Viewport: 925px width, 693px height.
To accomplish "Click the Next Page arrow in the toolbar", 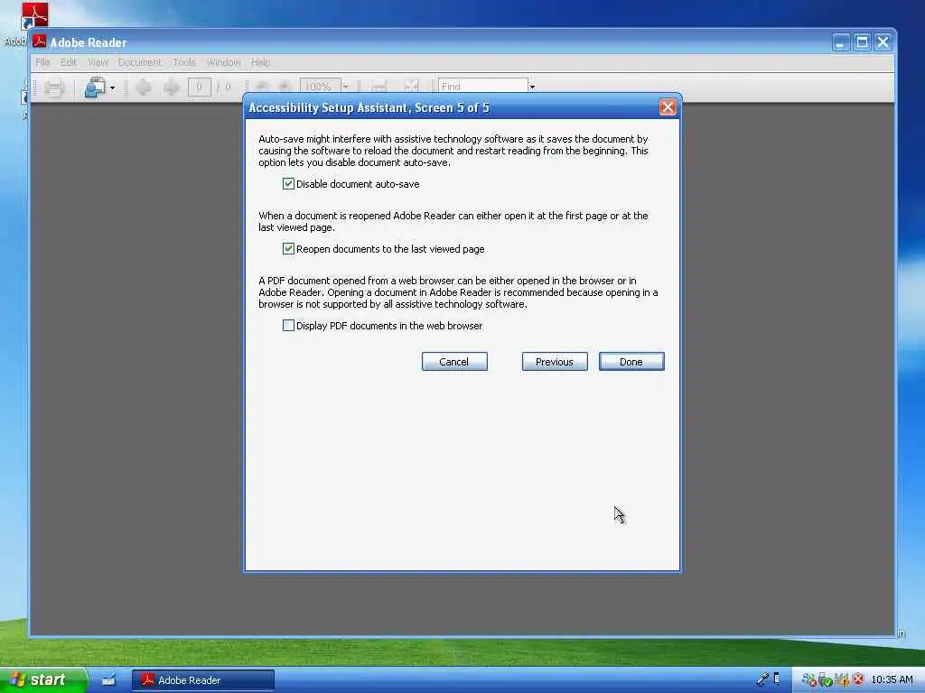I will [x=171, y=88].
